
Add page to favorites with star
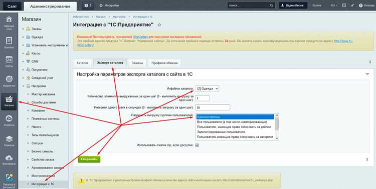click(159, 25)
